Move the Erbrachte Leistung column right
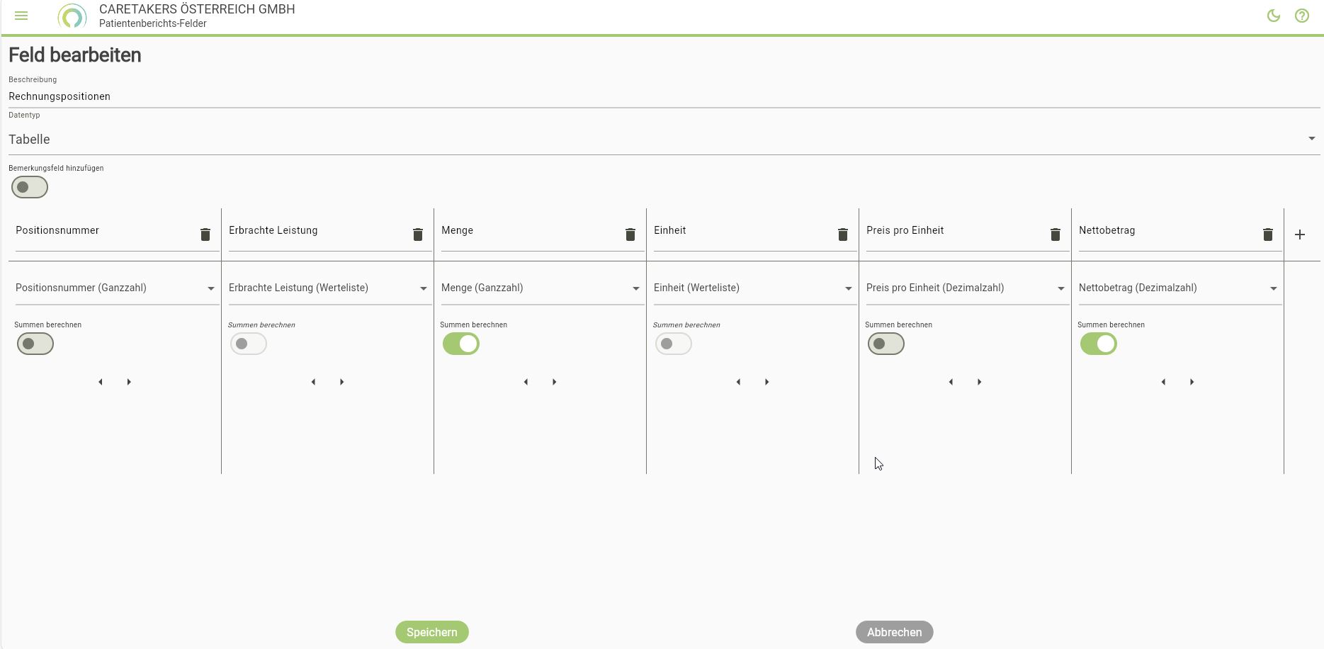1324x649 pixels. pyautogui.click(x=342, y=382)
